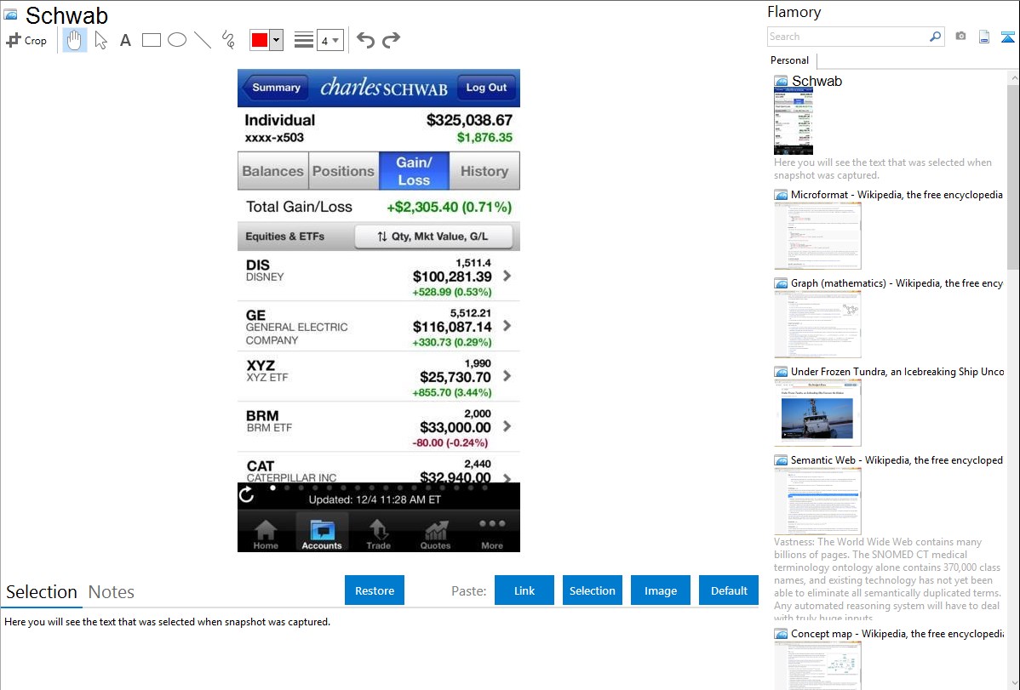This screenshot has width=1020, height=690.
Task: Click the Paste Selection button
Action: coord(592,590)
